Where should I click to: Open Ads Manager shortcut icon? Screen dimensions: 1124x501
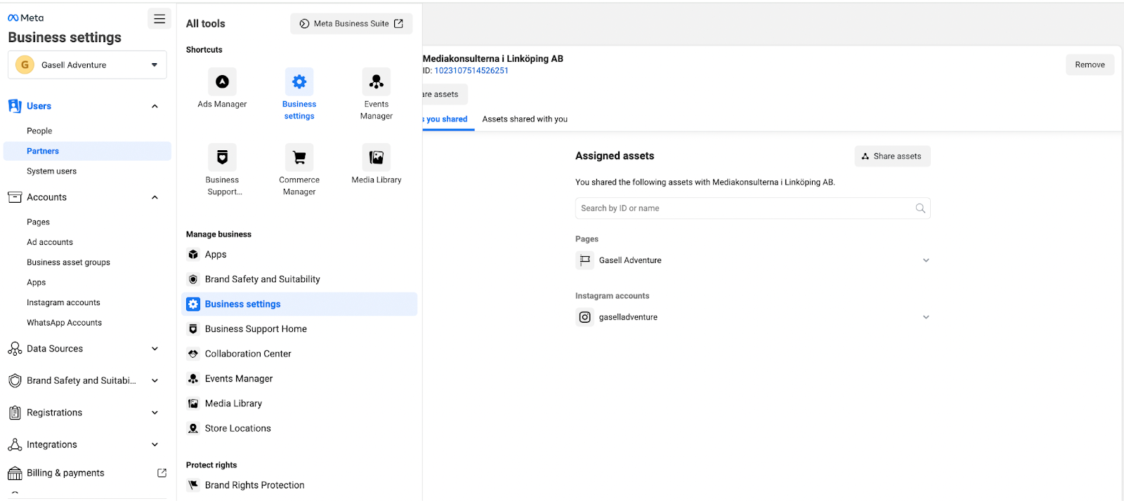[x=222, y=81]
